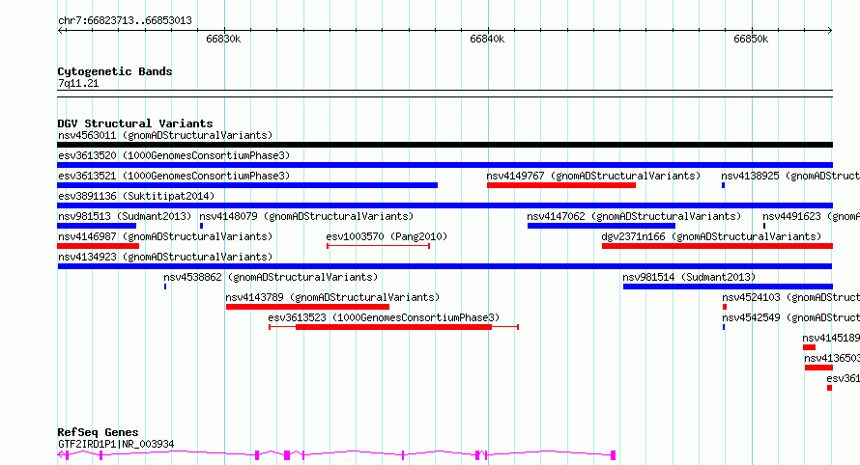Select the red esv3613523 variant bar

(x=393, y=327)
